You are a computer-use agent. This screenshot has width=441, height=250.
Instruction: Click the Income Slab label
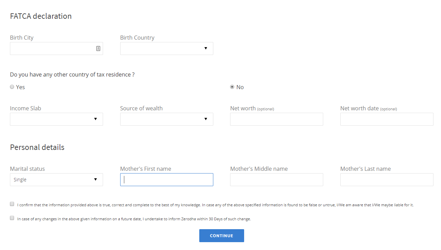[25, 108]
